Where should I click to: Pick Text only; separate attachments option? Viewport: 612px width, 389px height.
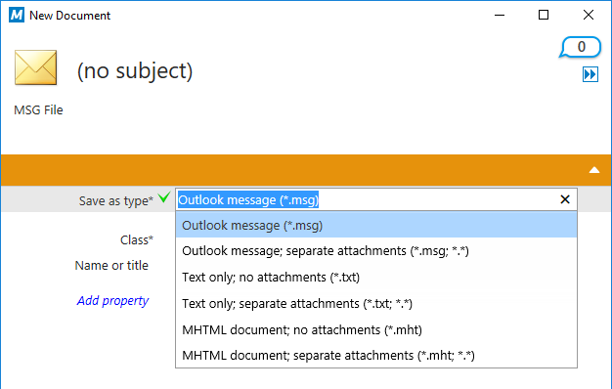point(376,303)
